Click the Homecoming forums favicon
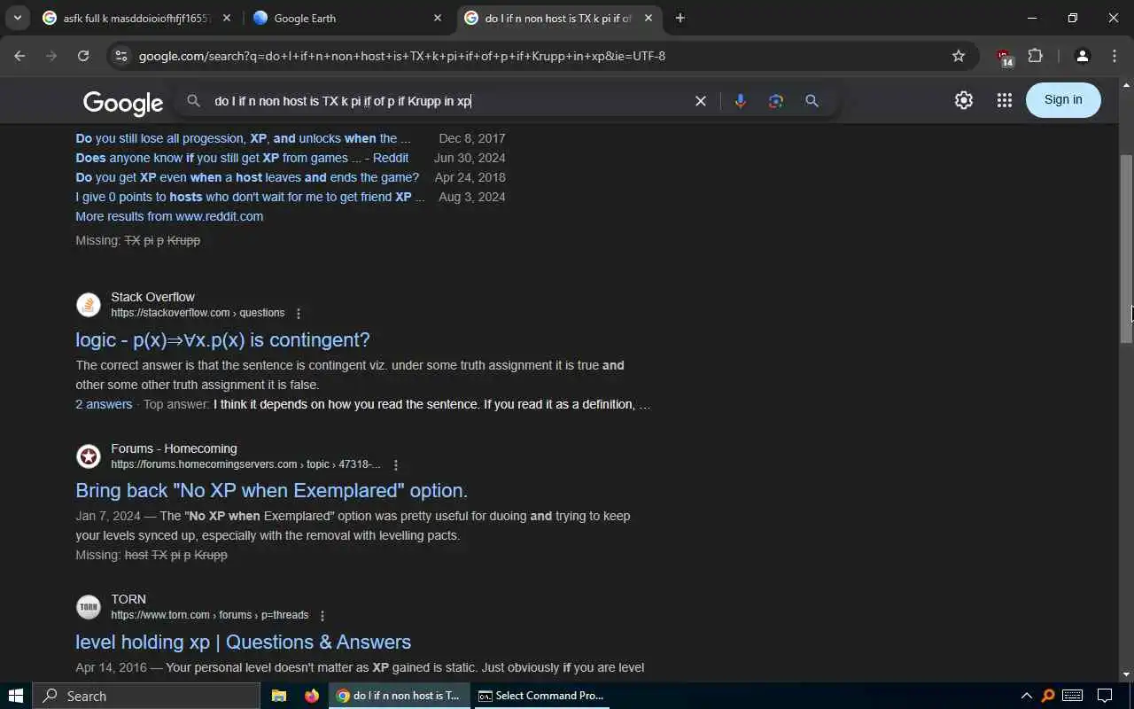The image size is (1134, 709). pos(89,456)
